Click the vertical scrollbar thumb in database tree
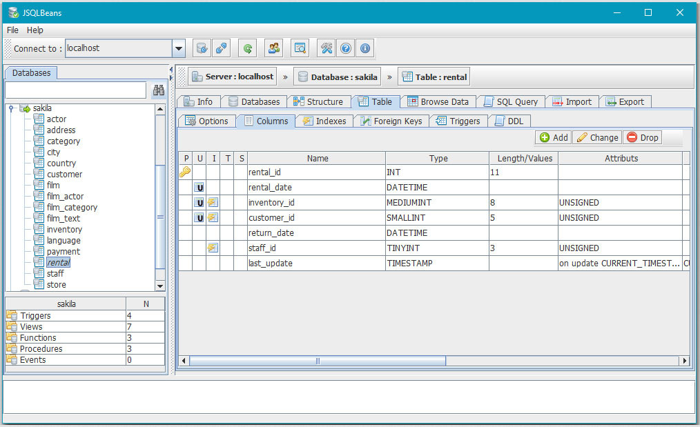 coord(160,217)
